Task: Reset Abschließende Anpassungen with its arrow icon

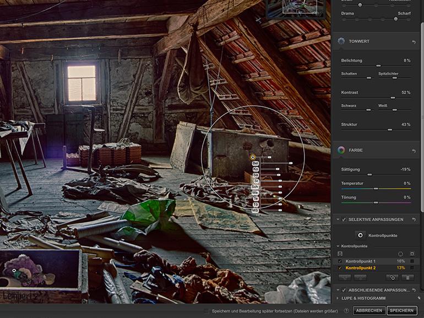Action: point(414,290)
